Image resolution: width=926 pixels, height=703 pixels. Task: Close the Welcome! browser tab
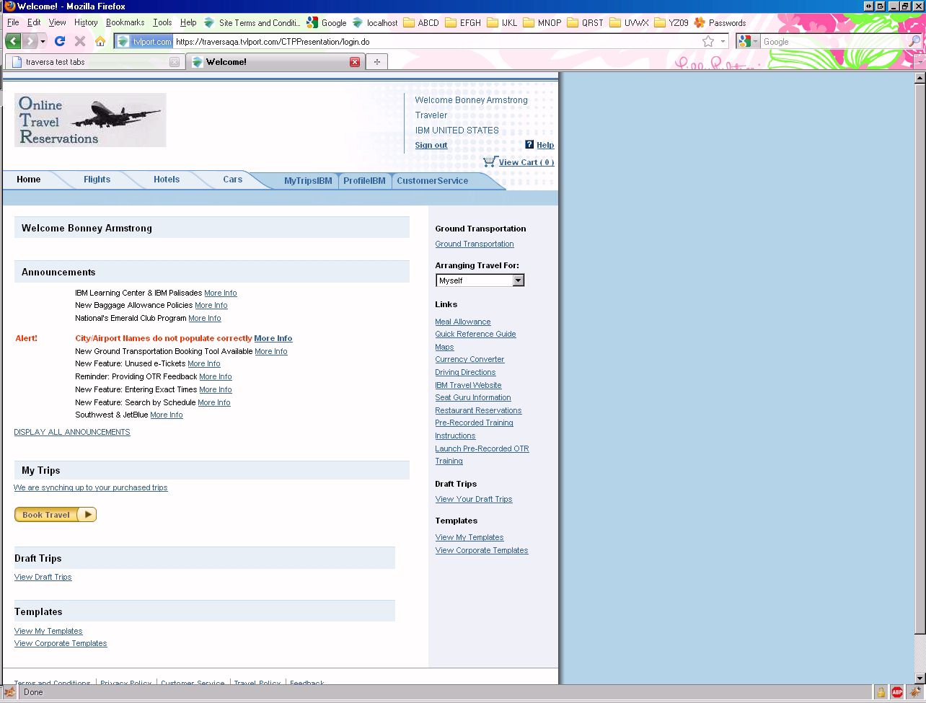pyautogui.click(x=355, y=62)
